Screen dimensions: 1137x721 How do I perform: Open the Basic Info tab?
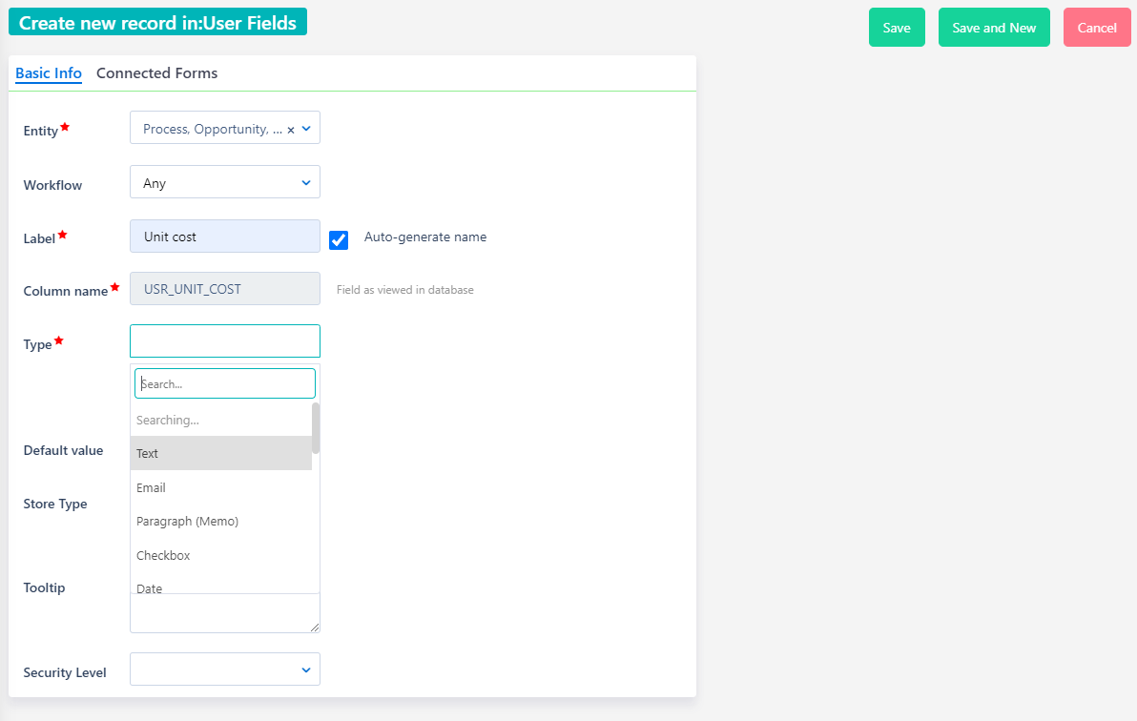click(x=48, y=72)
